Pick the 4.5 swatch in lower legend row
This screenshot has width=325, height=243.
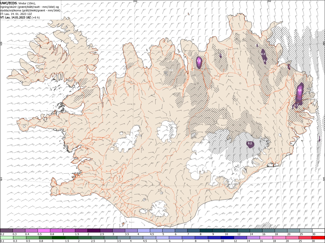[x=149, y=238]
